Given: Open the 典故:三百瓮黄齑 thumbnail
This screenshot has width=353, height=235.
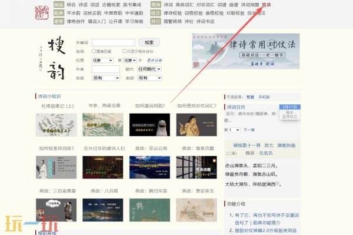Looking at the screenshot, I should [x=56, y=210].
